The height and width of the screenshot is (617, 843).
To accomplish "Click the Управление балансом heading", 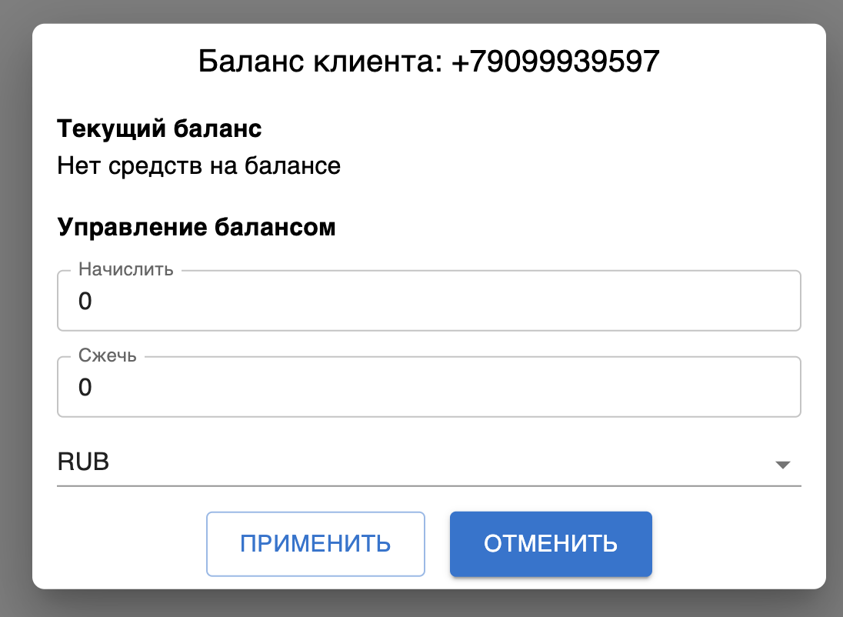I will [196, 228].
